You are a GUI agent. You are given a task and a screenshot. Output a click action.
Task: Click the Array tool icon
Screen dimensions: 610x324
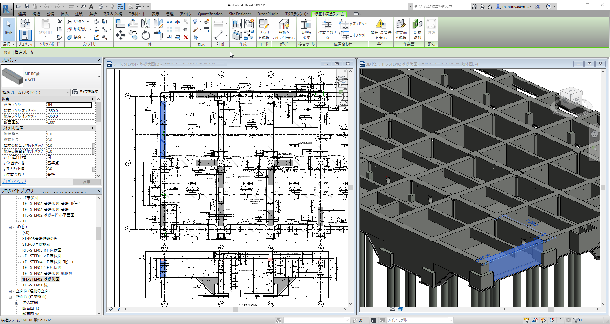[169, 29]
